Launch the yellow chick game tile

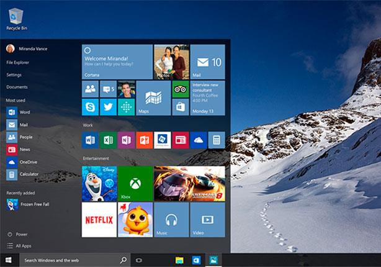(135, 220)
